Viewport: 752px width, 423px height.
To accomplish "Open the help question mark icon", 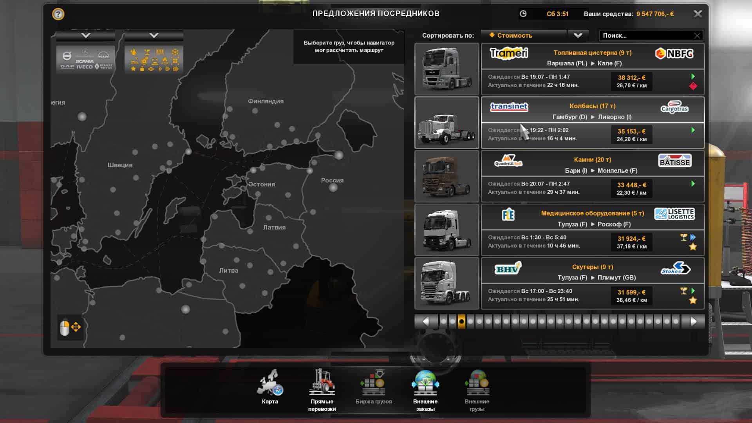I will [x=58, y=14].
